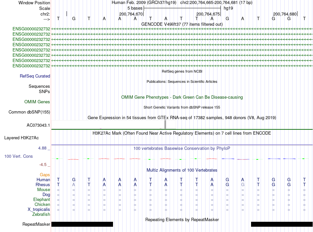The width and height of the screenshot is (313, 232).
Task: Click the AC073043.1 gene label
Action: point(38,125)
